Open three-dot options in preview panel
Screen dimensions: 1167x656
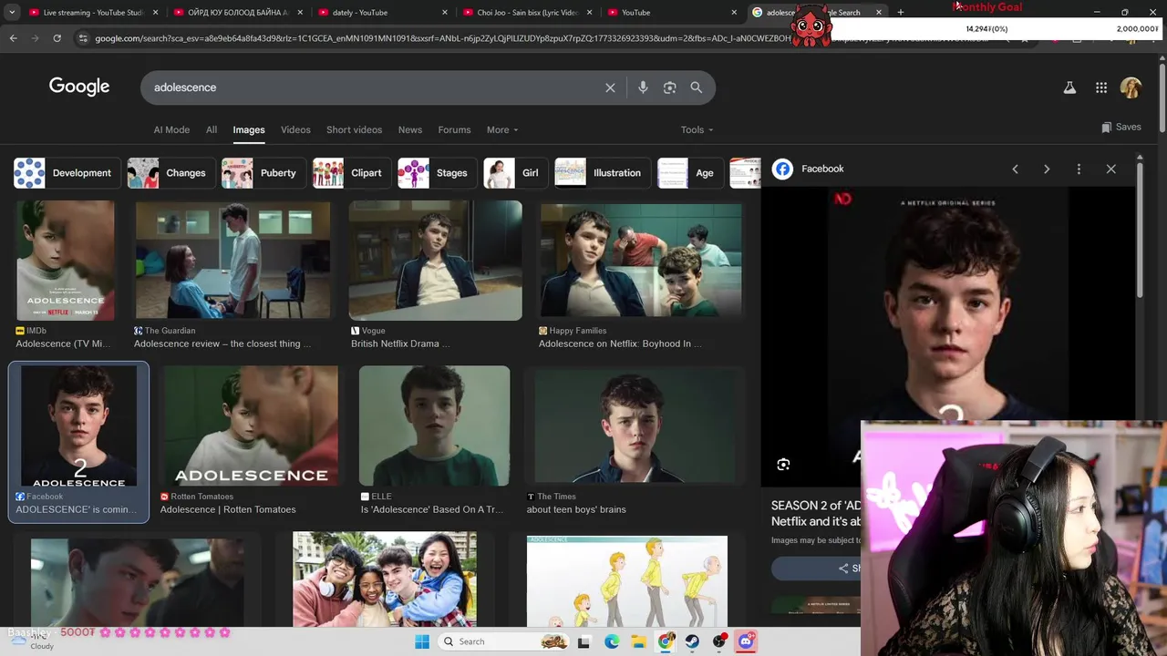(1079, 169)
